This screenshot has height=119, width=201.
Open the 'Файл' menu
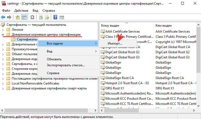(6, 11)
